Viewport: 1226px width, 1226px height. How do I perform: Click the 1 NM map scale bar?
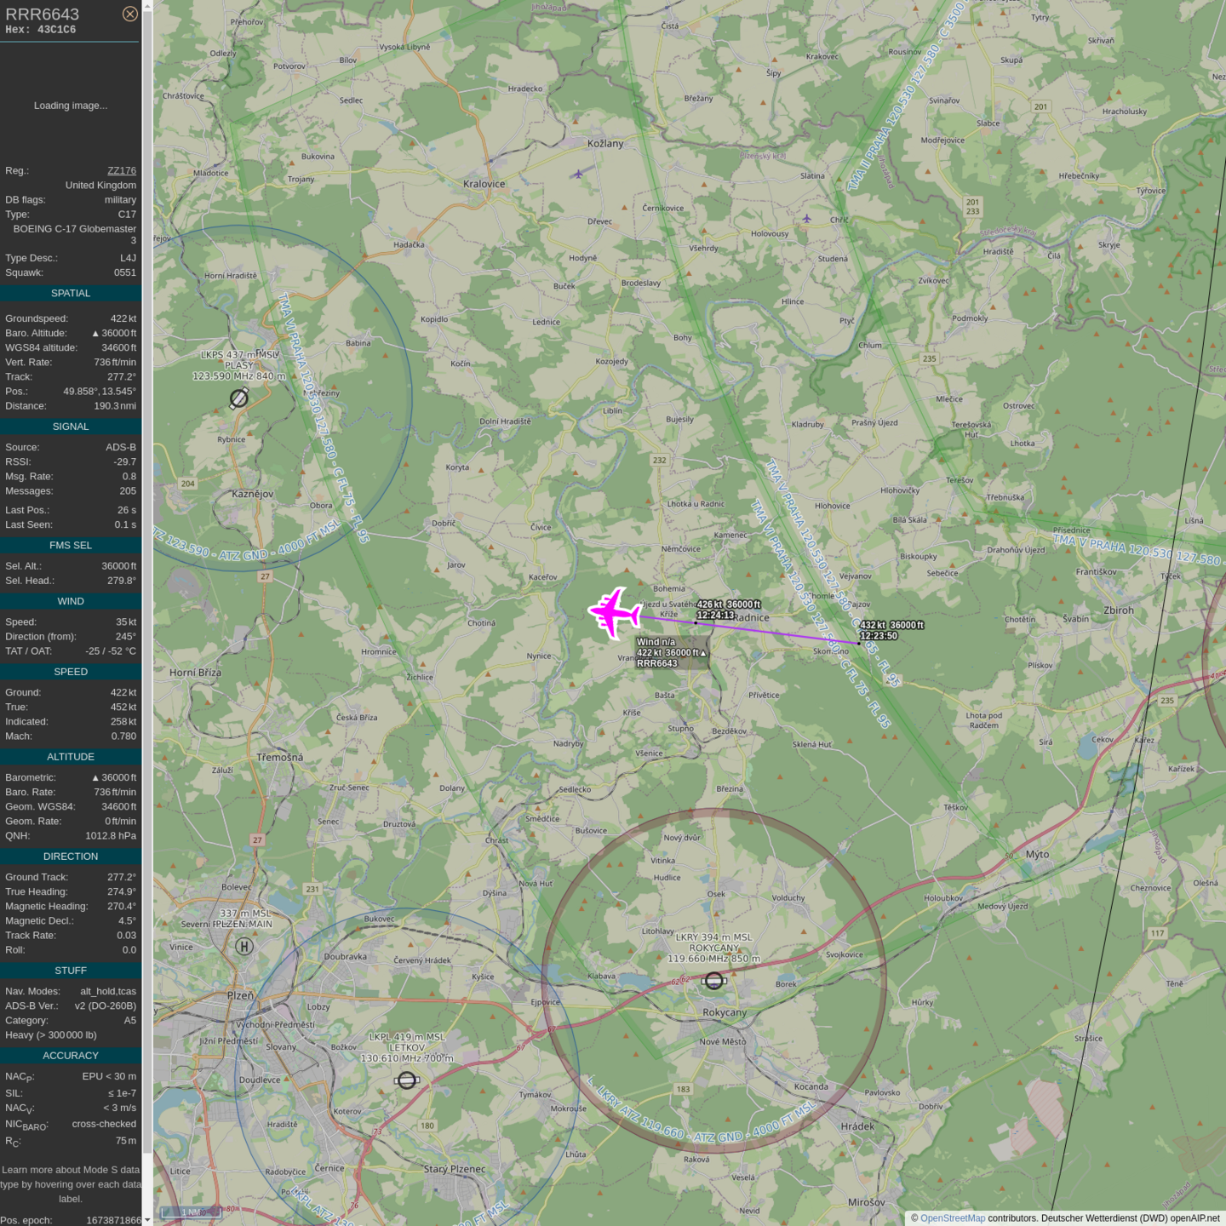(191, 1212)
